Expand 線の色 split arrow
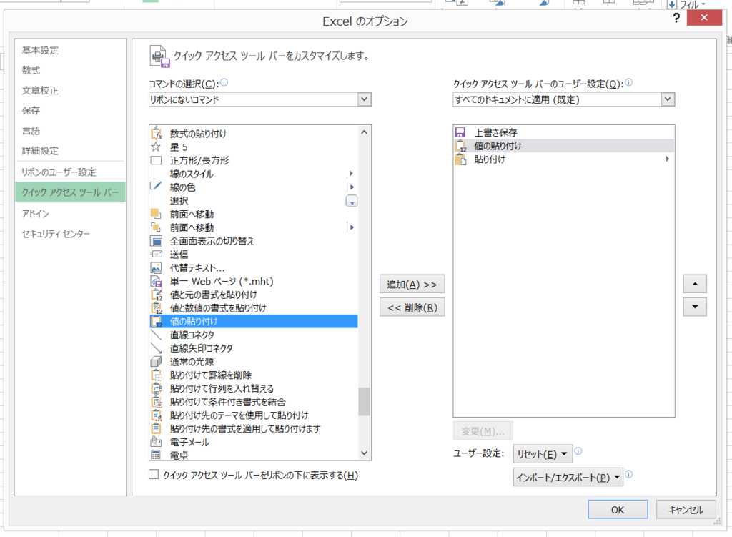 (352, 187)
